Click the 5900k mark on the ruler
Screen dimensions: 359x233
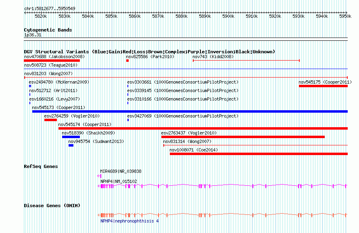tap(228, 16)
